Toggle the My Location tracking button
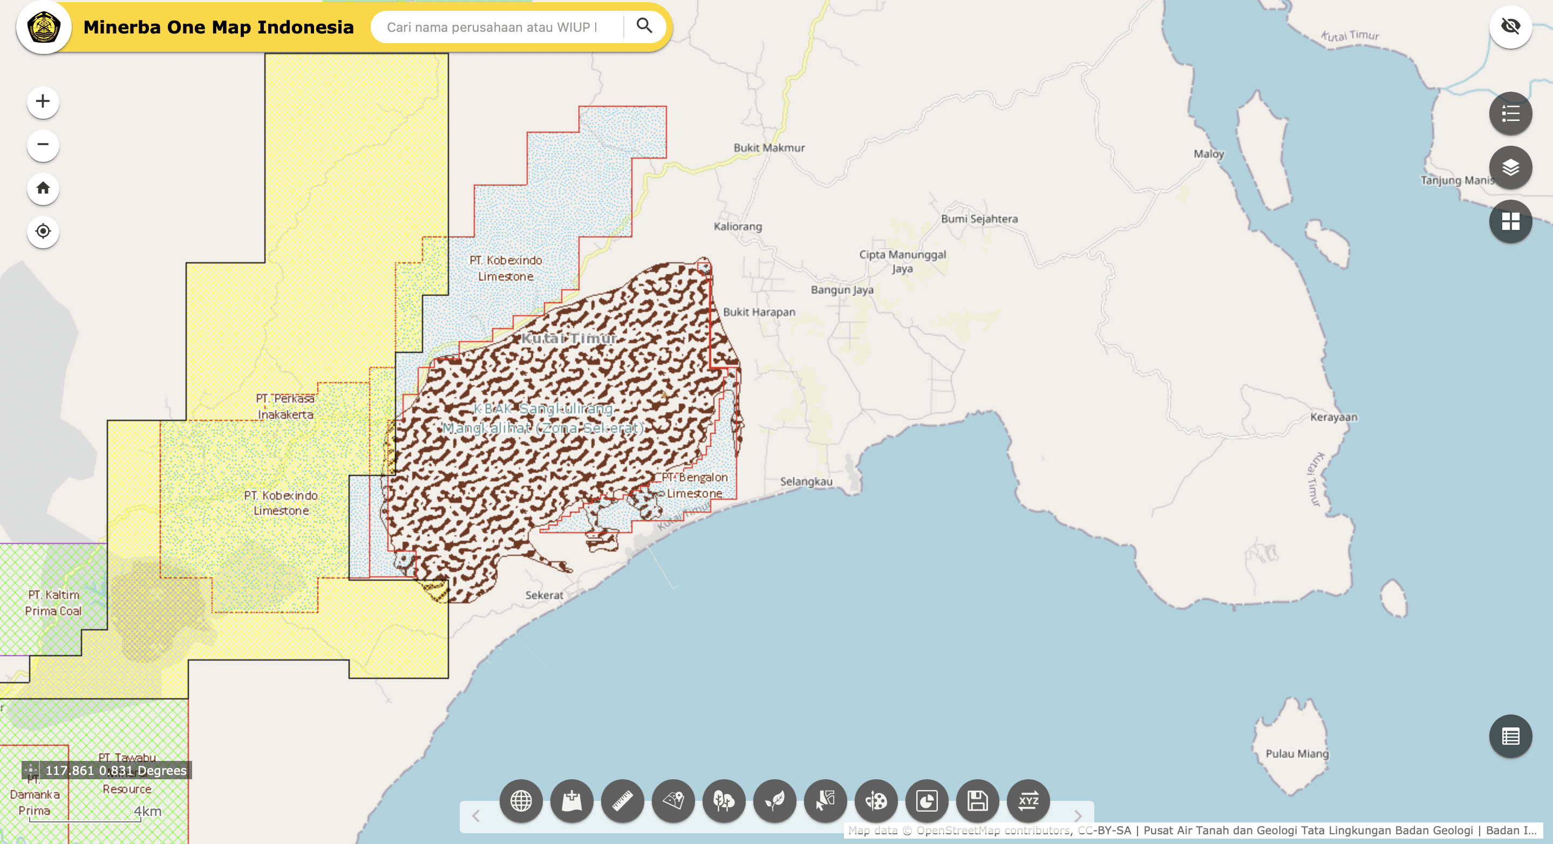1553x844 pixels. (x=43, y=231)
